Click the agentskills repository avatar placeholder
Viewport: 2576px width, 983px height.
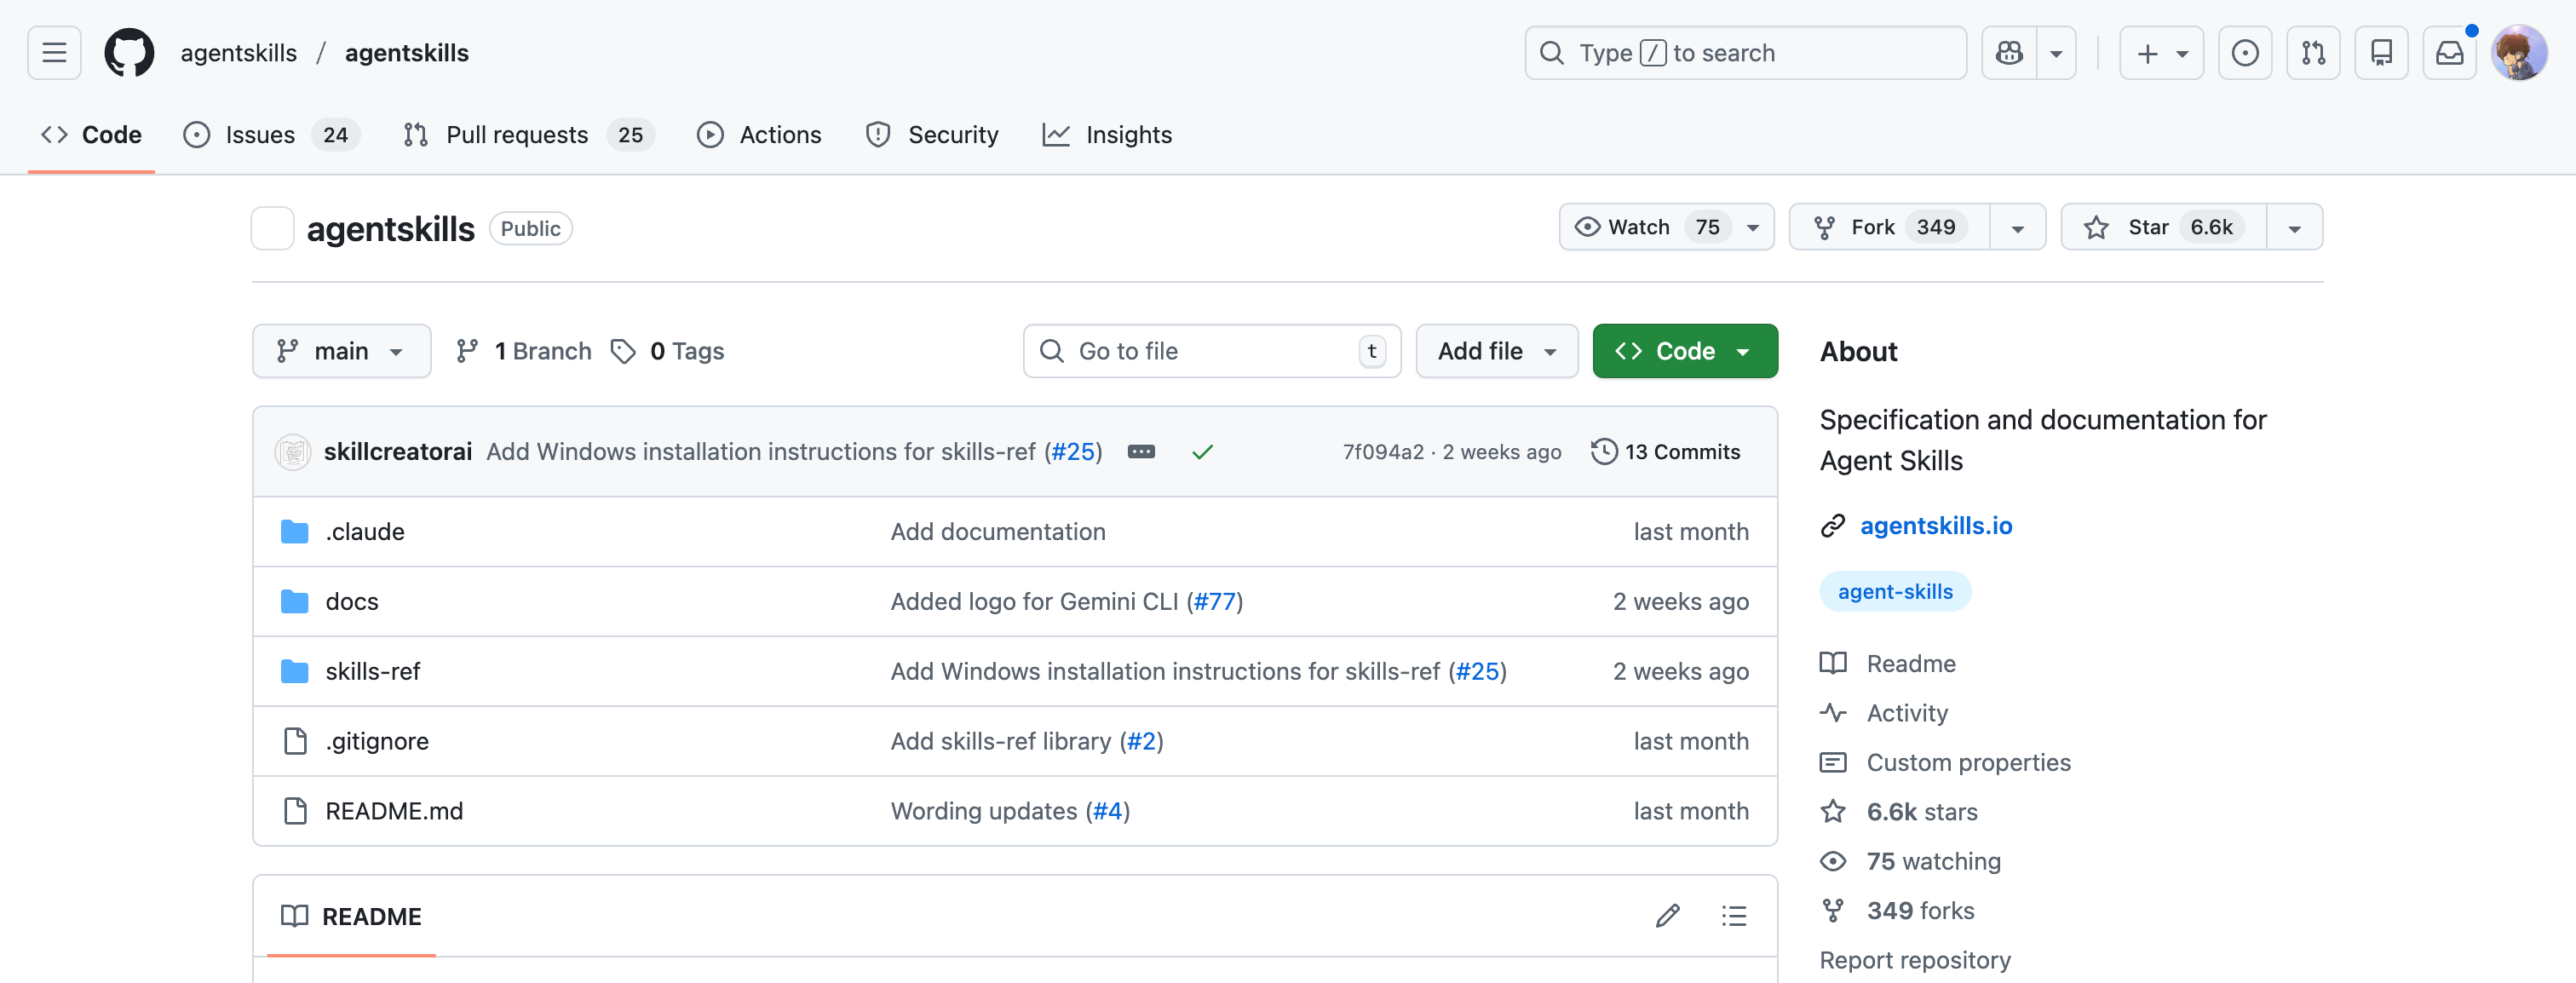tap(272, 228)
